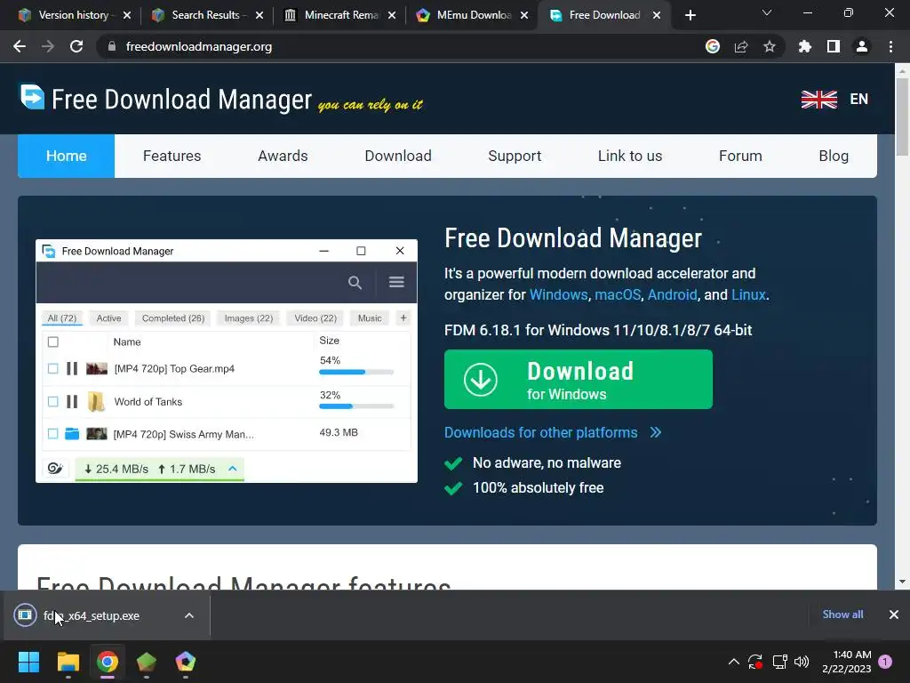Screen dimensions: 910x683
Task: Switch to the MEmu Download browser tab
Action: [473, 15]
